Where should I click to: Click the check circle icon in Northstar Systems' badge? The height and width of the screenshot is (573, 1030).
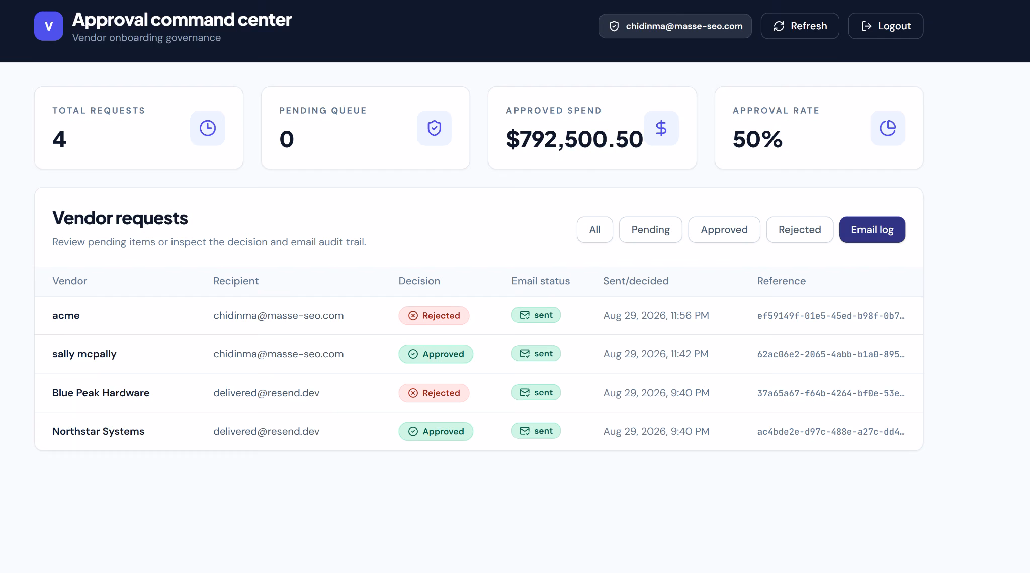click(413, 432)
